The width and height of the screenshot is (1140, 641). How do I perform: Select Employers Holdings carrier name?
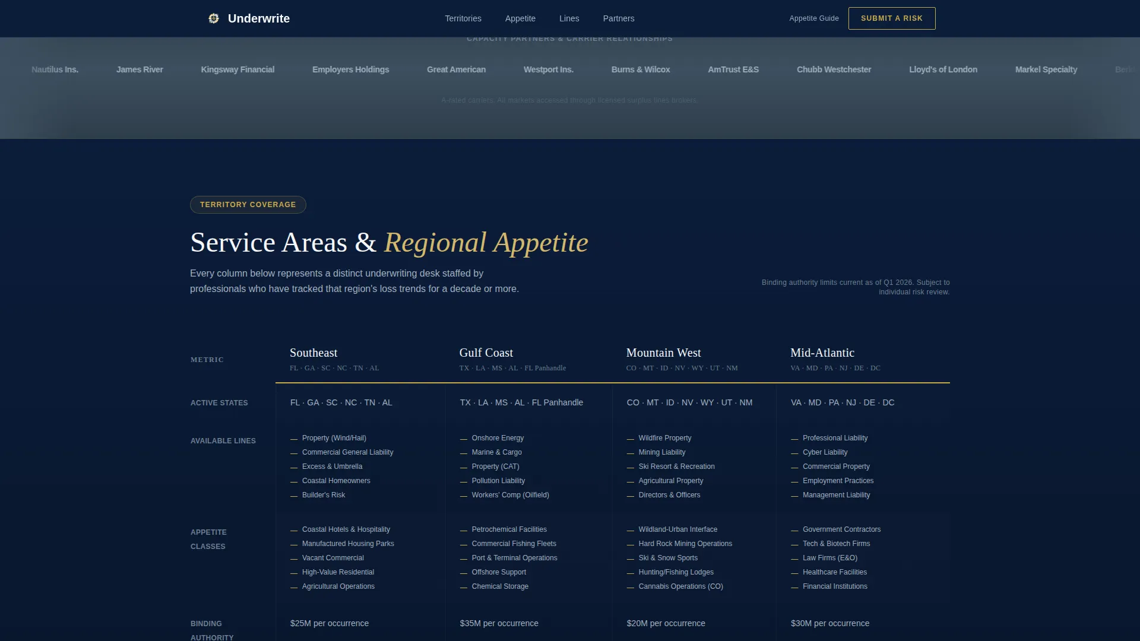click(x=351, y=69)
